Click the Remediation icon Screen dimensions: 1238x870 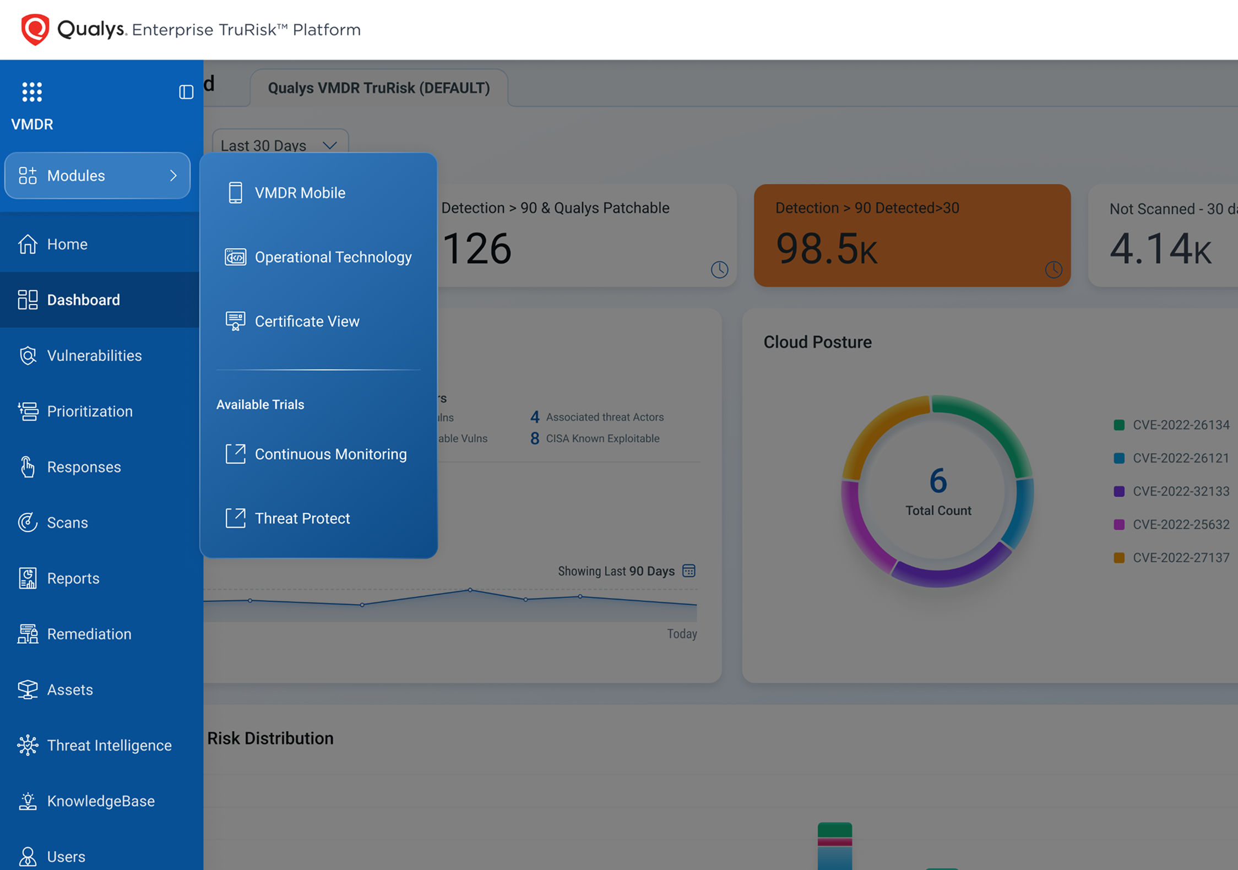28,634
